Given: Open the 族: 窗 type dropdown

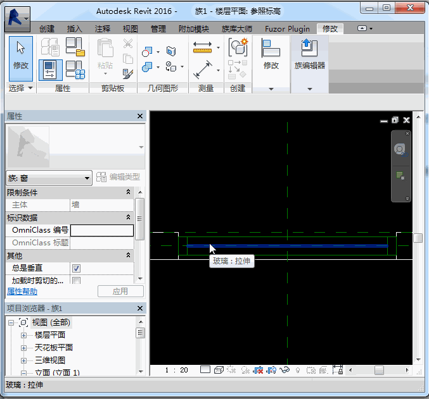Looking at the screenshot, I should [x=87, y=179].
